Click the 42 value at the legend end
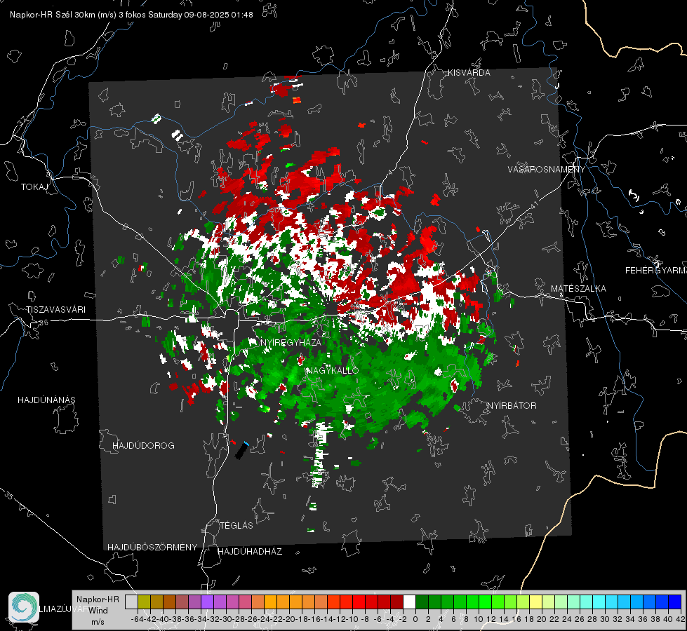 680,619
